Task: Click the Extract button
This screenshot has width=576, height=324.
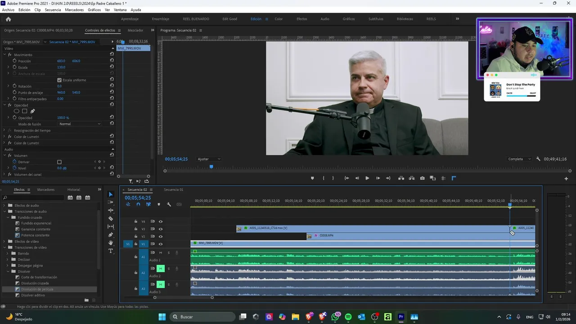Action: point(412,178)
